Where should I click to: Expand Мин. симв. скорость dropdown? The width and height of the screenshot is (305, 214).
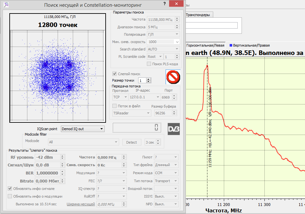[163, 42]
